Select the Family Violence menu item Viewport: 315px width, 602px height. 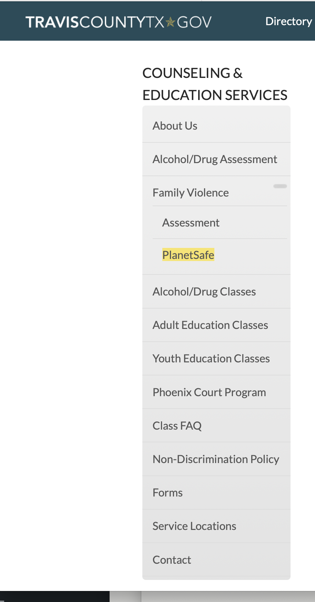click(191, 193)
